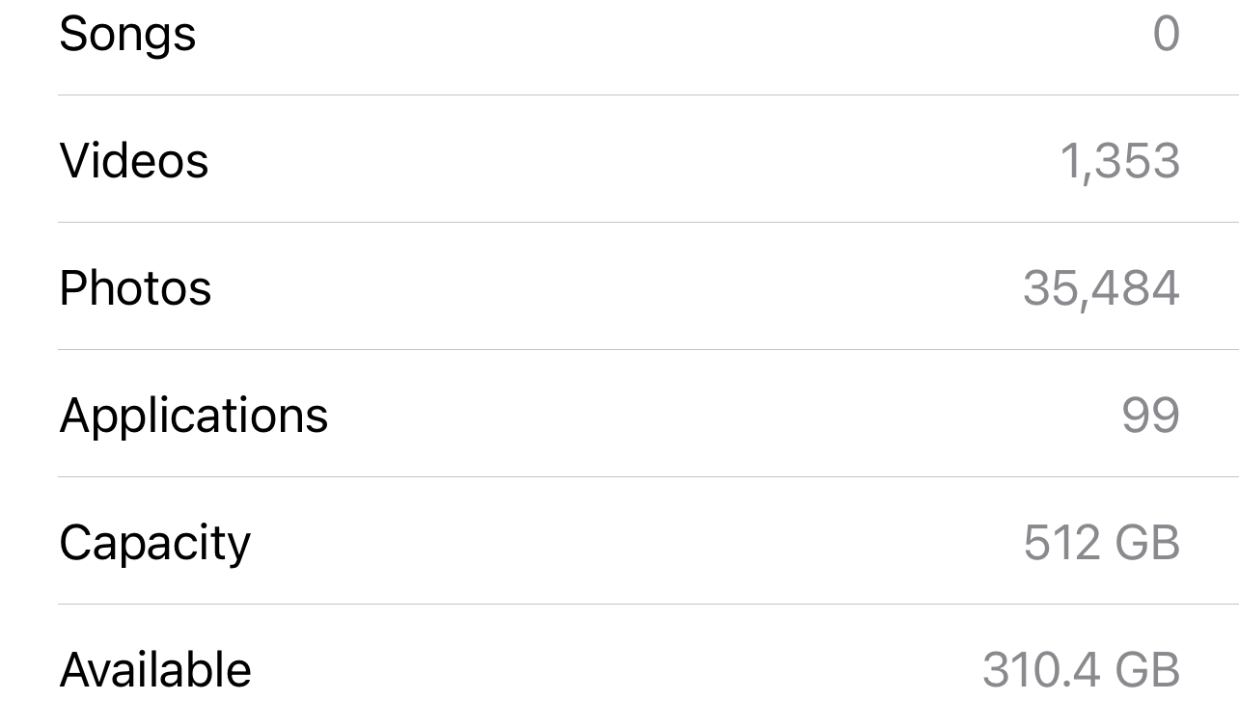Select the Applications count 99

1150,416
